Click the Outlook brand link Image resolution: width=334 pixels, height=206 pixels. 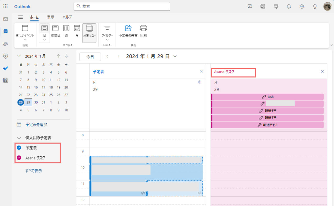tap(22, 7)
